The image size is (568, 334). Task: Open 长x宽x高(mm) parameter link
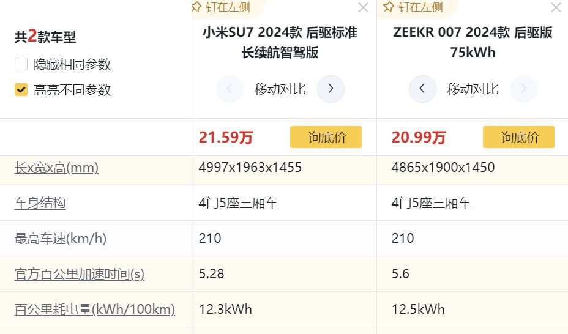(x=56, y=168)
